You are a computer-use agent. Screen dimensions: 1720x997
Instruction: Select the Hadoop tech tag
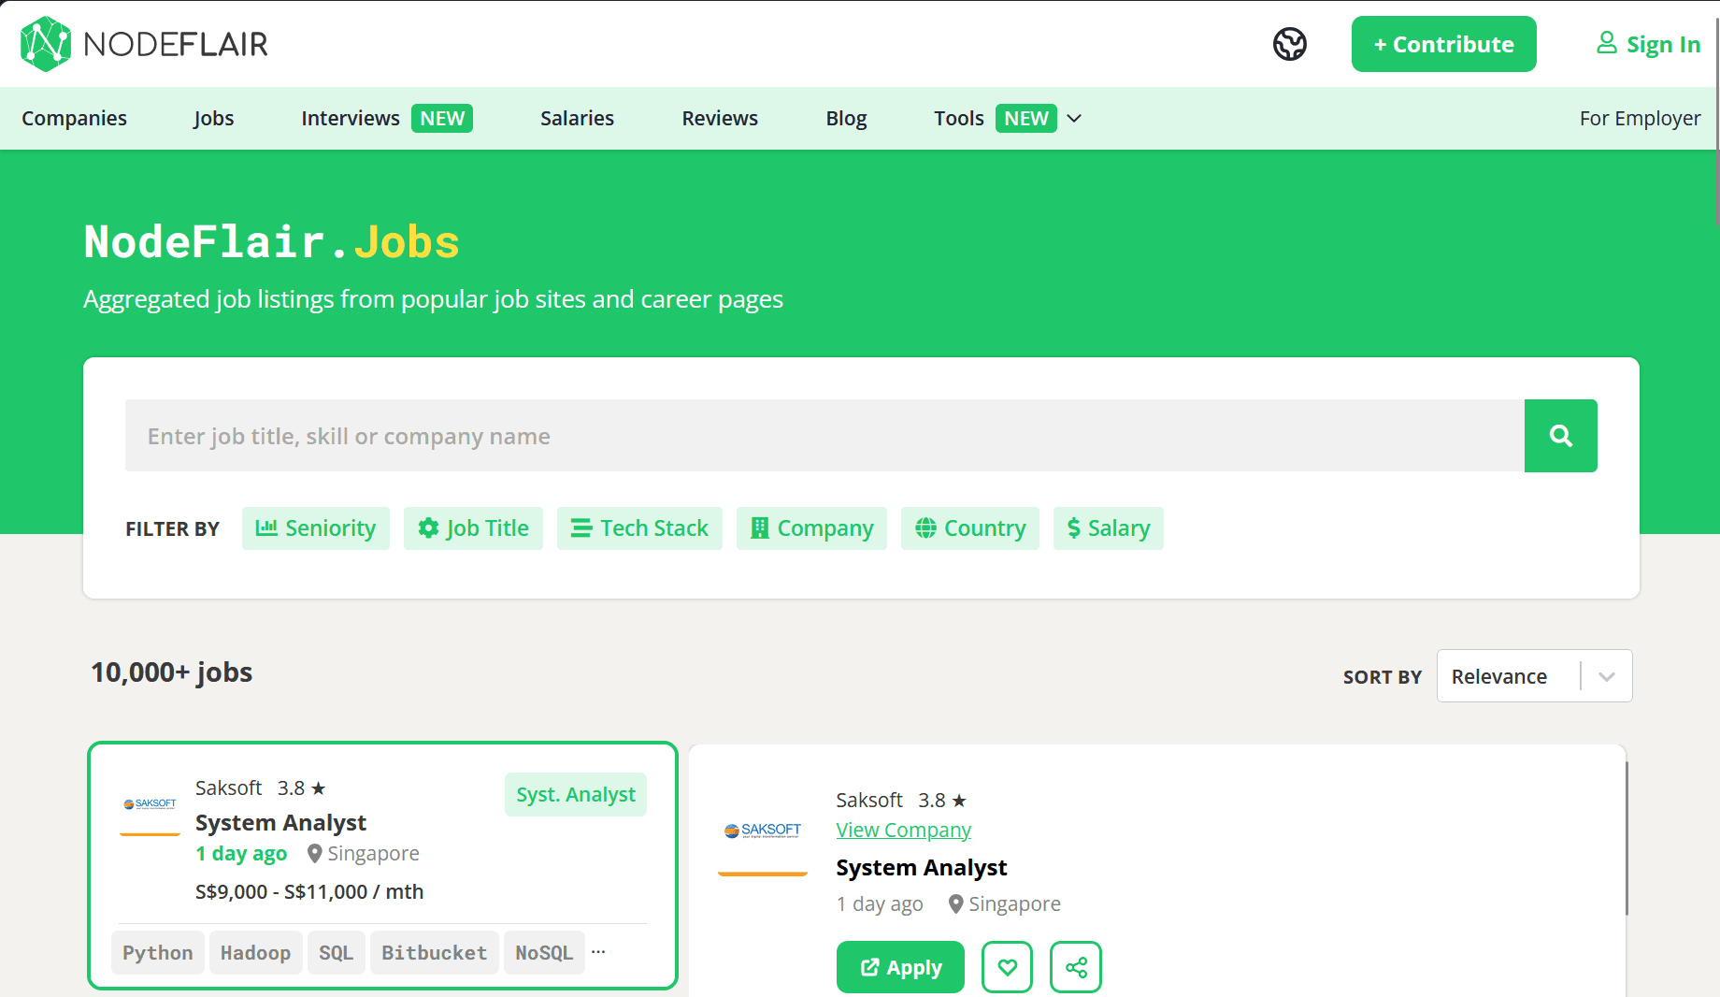point(255,952)
